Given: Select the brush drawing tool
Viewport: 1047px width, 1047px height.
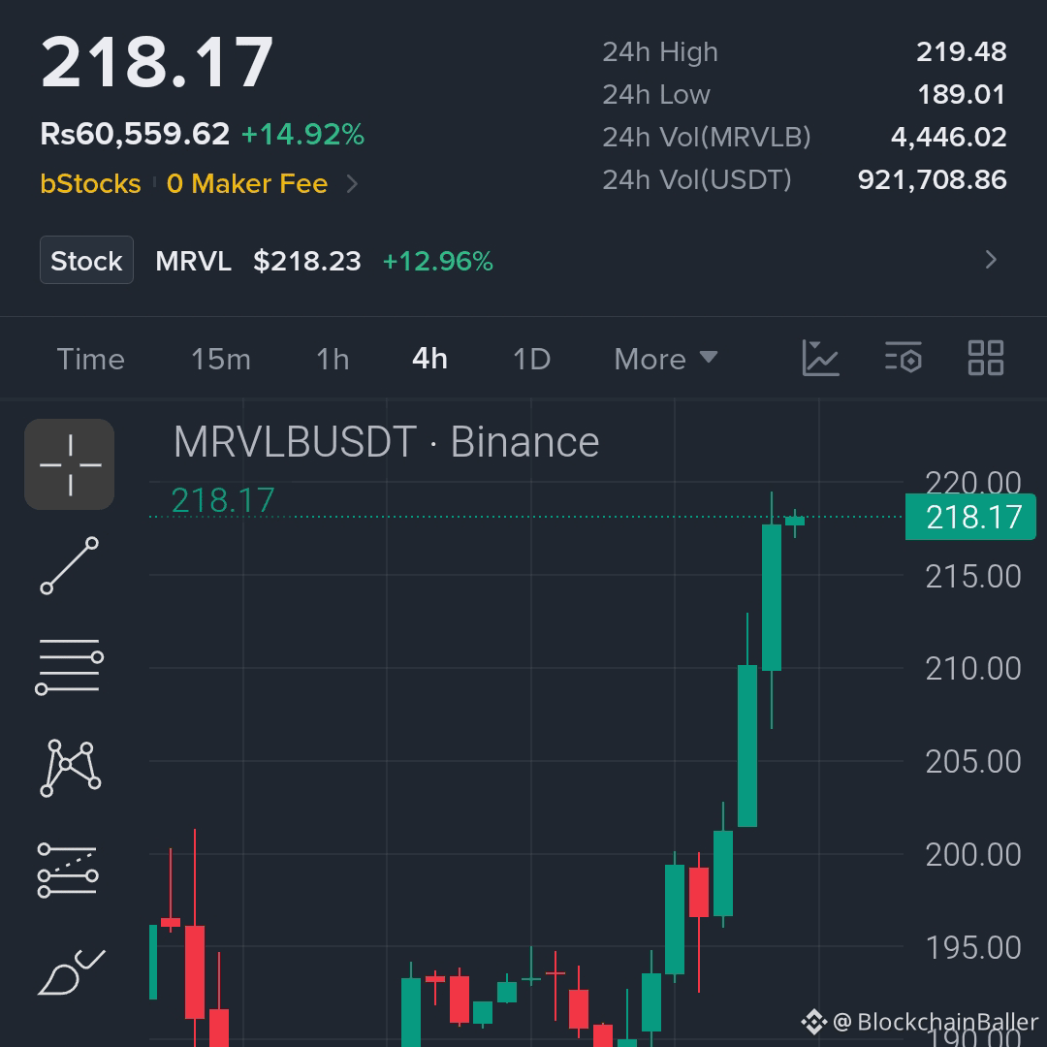Looking at the screenshot, I should point(71,971).
